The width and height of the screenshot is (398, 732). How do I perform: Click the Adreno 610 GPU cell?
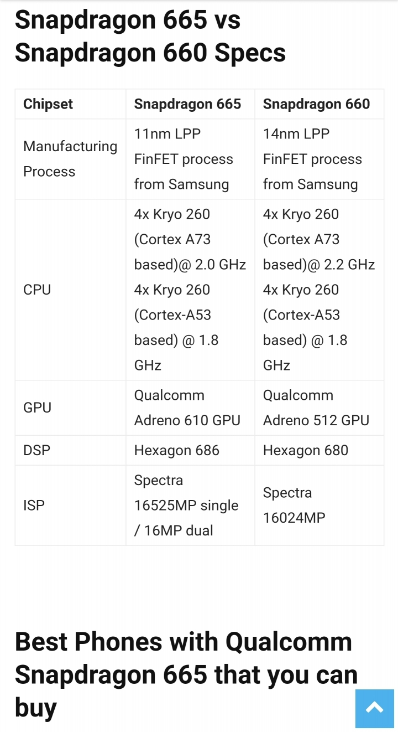point(190,408)
